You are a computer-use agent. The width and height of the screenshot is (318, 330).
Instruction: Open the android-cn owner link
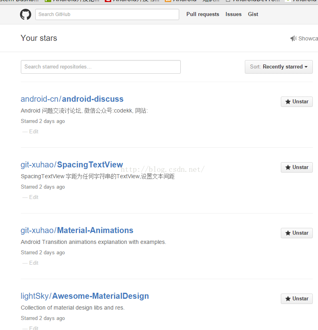(40, 99)
